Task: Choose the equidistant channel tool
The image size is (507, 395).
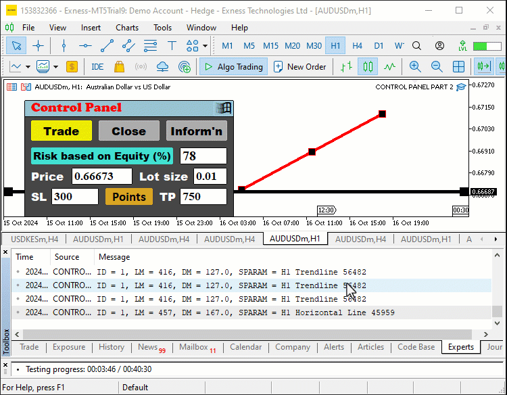Action: click(128, 45)
